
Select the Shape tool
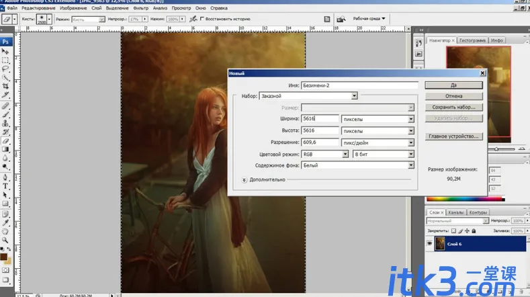(5, 204)
